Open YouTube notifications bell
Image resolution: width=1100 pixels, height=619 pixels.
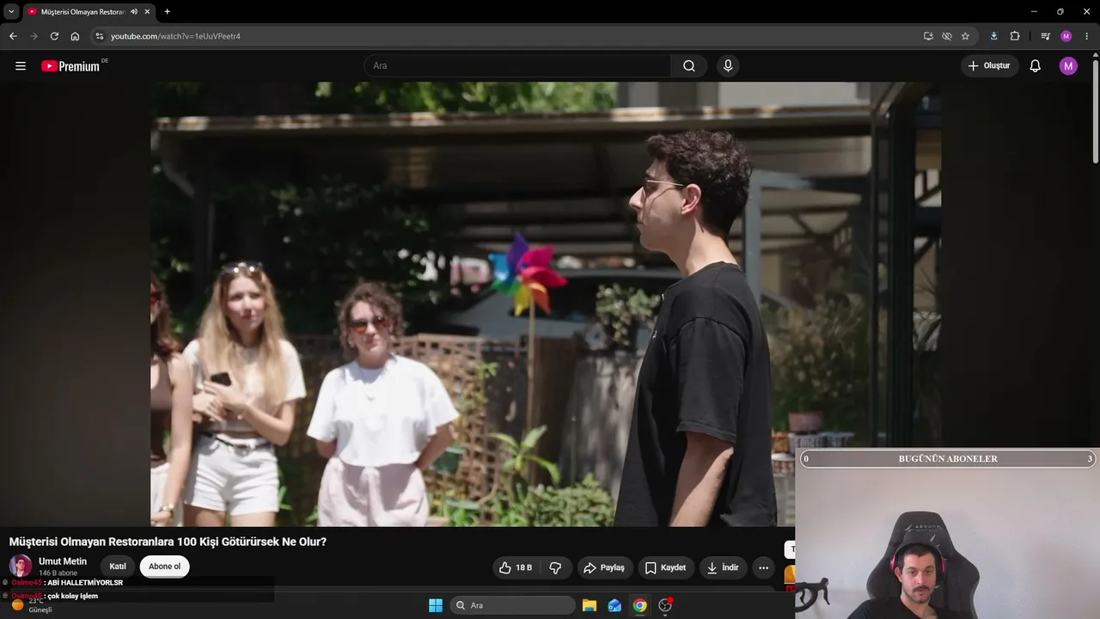pyautogui.click(x=1036, y=66)
